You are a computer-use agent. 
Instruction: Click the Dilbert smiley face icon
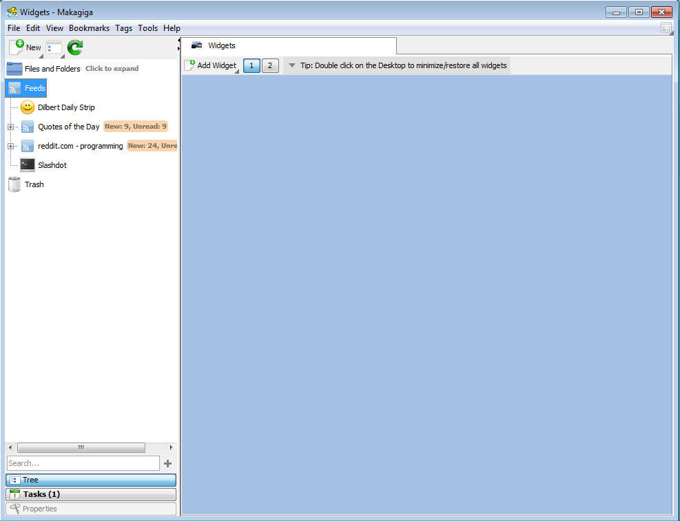coord(28,107)
